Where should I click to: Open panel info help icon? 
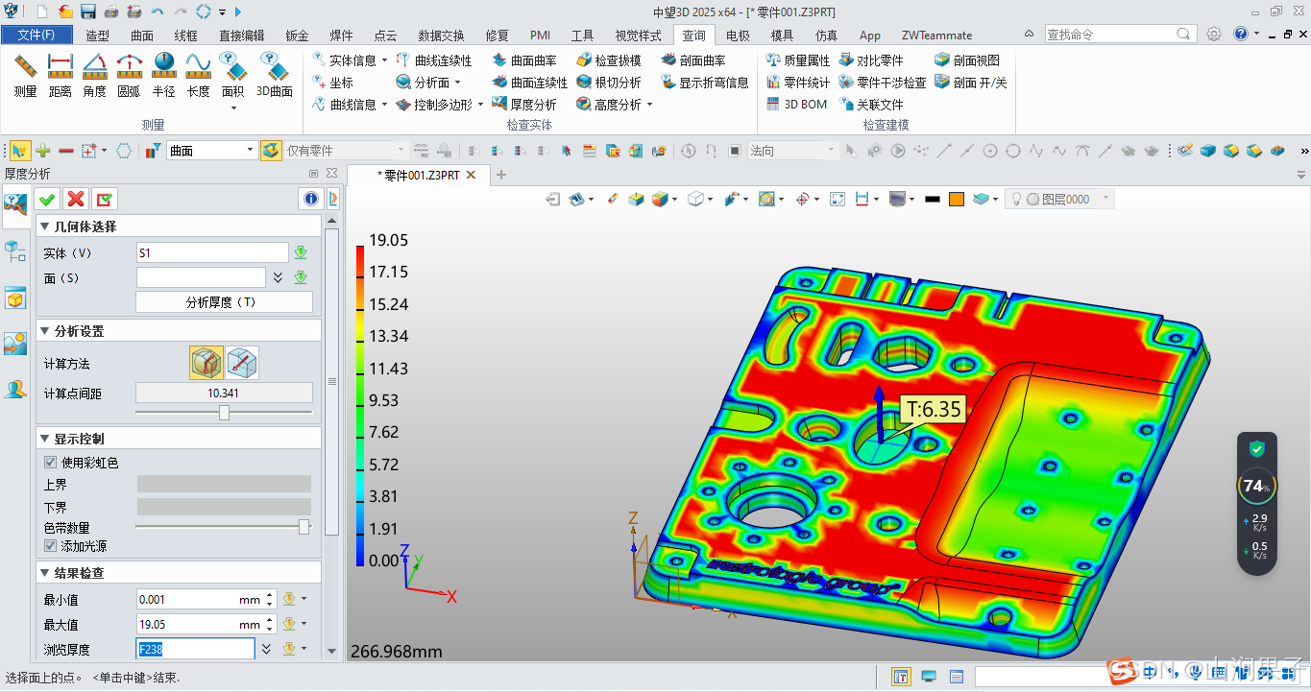pos(310,199)
